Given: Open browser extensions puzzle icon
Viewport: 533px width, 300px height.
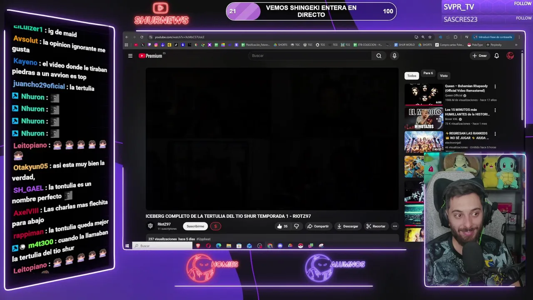Looking at the screenshot, I should tap(456, 37).
